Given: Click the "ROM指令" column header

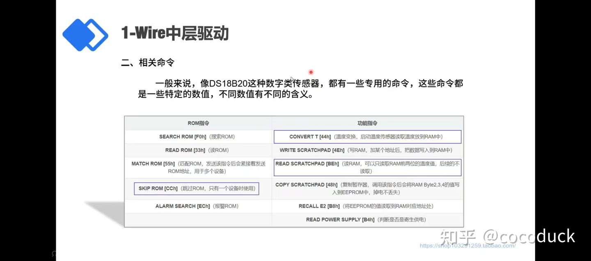Looking at the screenshot, I should (x=198, y=123).
